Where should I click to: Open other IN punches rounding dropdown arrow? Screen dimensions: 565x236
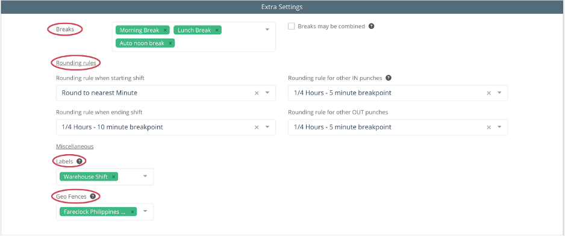click(x=499, y=93)
